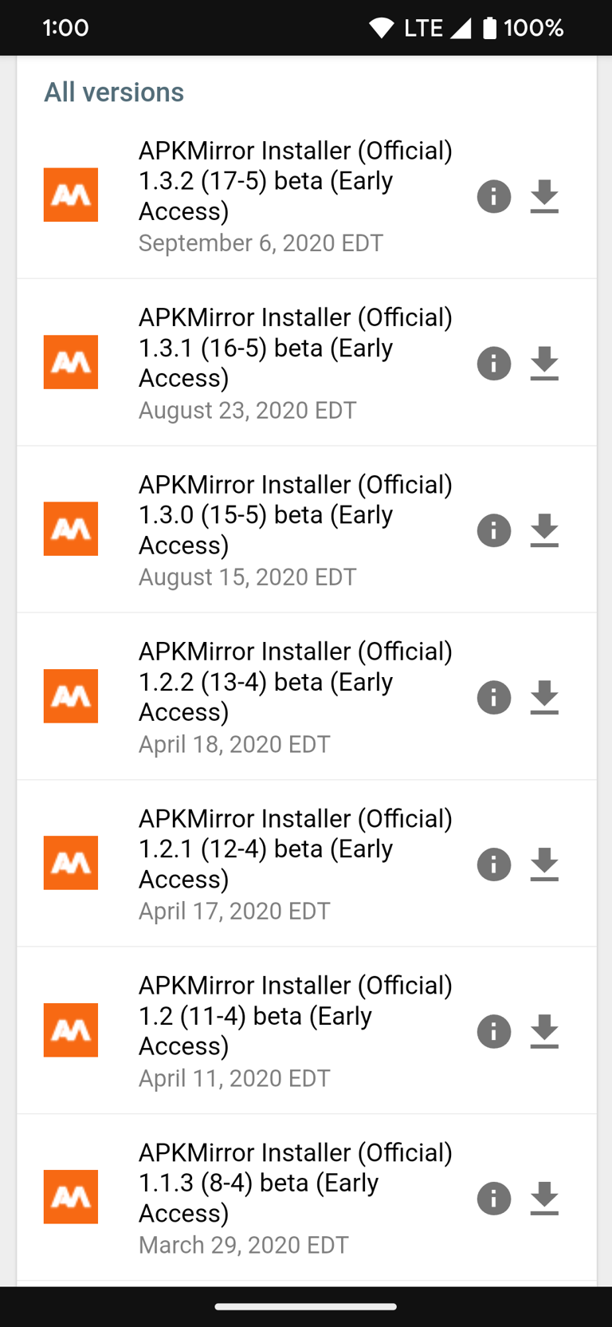
Task: Download APKMirror Installer 1.3.2 beta
Action: 544,197
